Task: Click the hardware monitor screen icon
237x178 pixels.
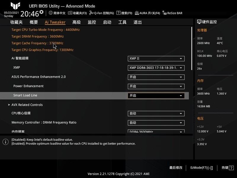Action: pos(199,22)
